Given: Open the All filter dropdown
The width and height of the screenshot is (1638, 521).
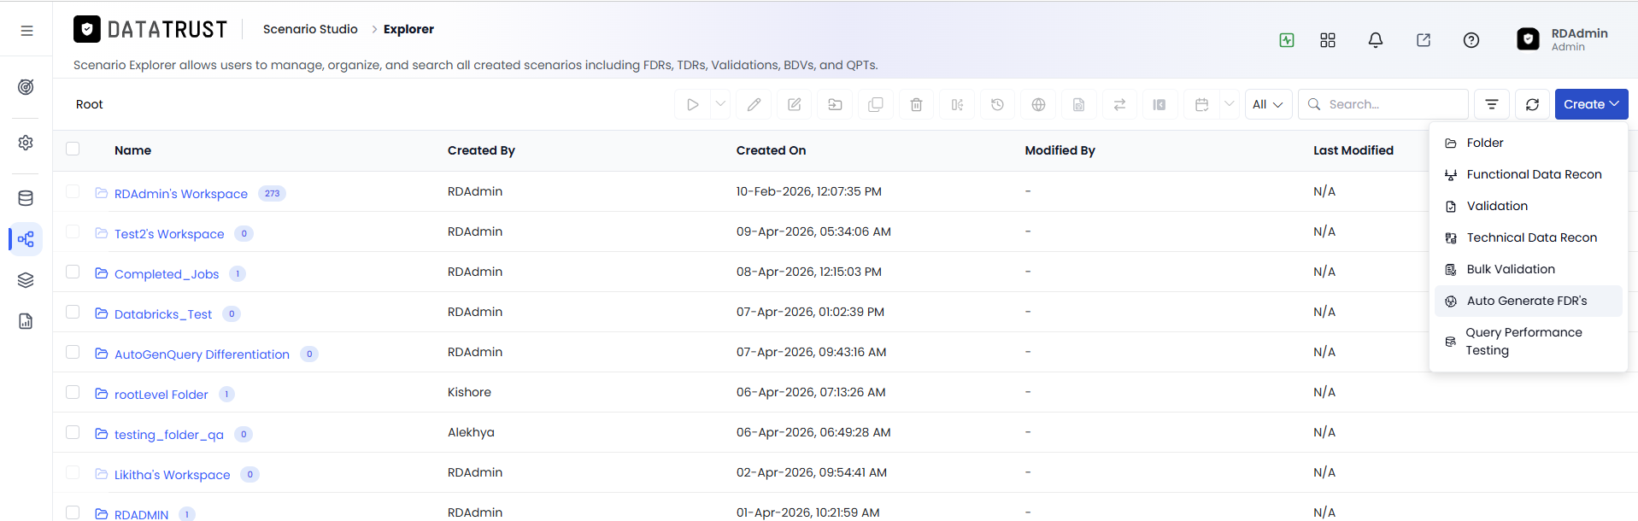Looking at the screenshot, I should [1268, 104].
